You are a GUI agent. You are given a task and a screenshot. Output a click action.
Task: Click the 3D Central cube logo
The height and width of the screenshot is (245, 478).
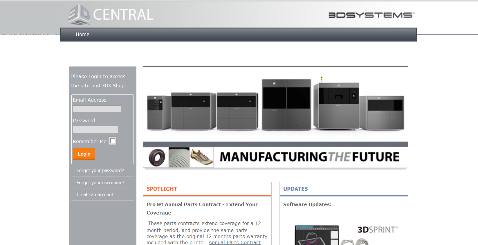[79, 15]
